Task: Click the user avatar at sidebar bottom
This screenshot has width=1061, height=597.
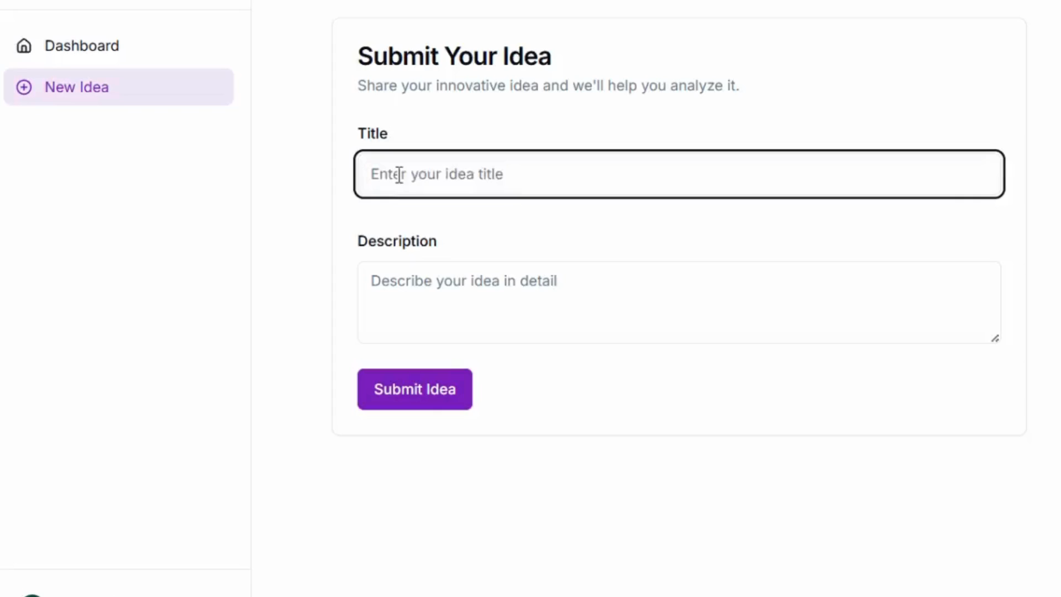Action: pos(32,595)
